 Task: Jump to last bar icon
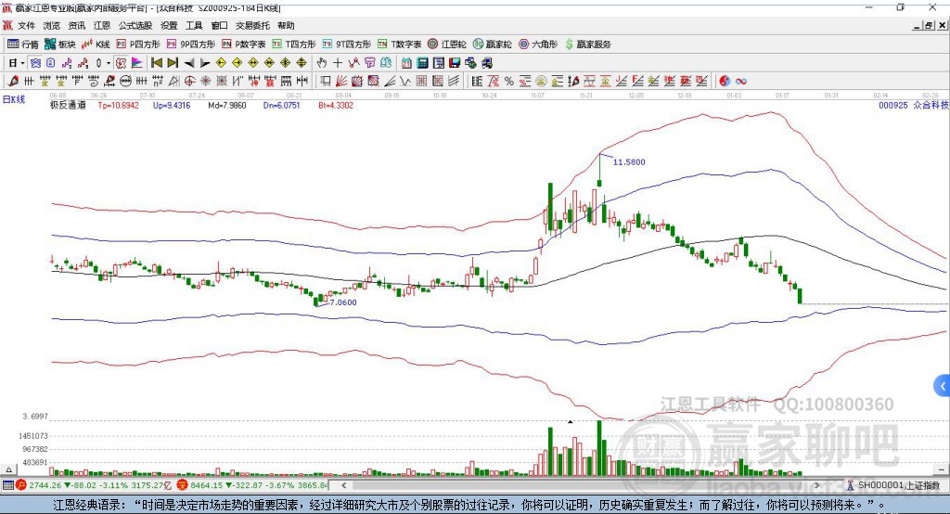[x=173, y=63]
